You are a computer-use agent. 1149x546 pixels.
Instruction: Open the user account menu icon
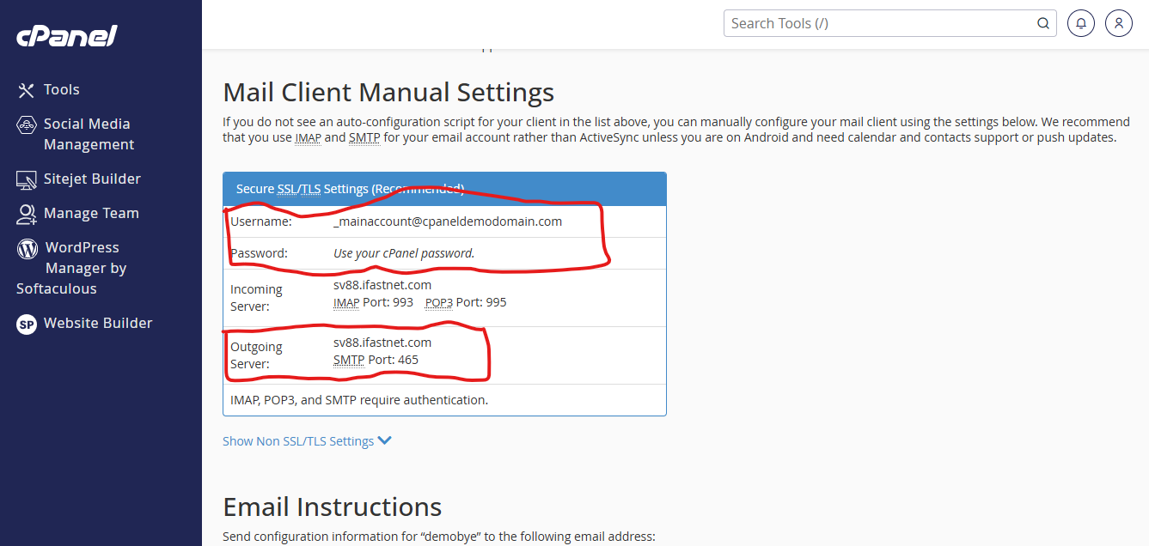pos(1118,23)
